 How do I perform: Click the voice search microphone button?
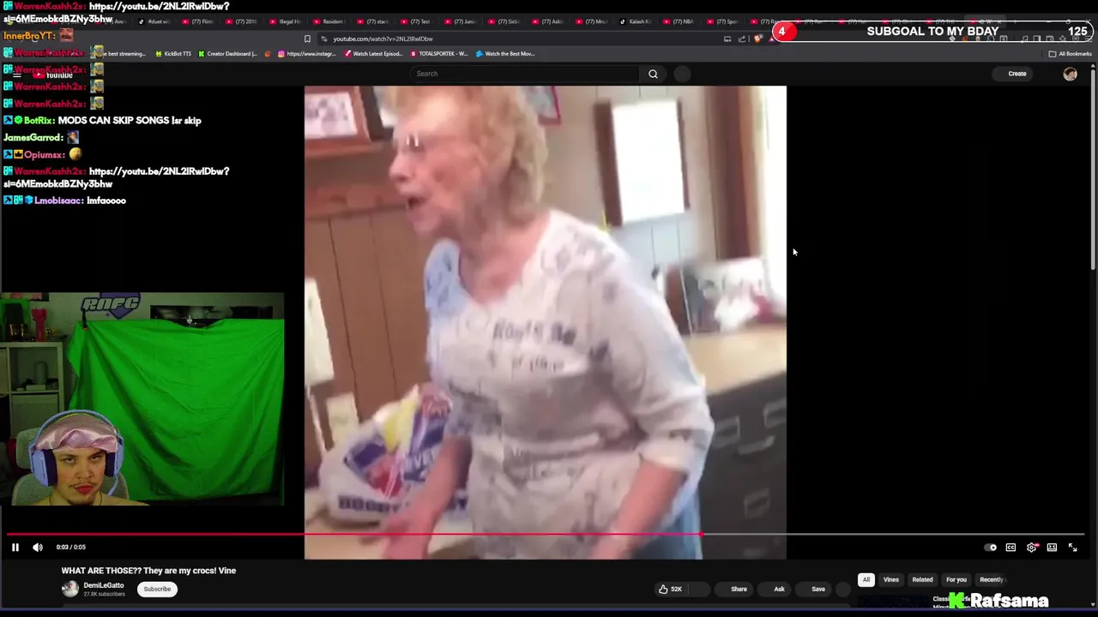682,74
